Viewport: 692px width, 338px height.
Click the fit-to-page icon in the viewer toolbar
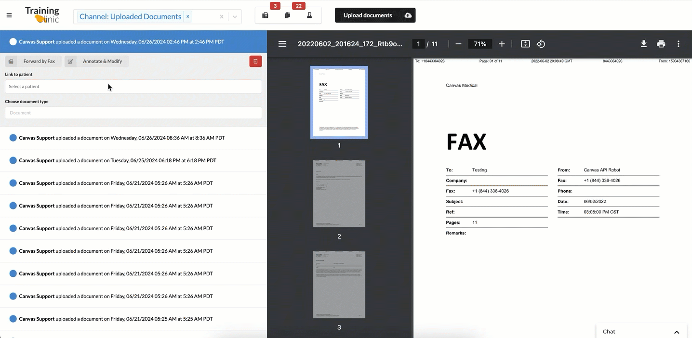pyautogui.click(x=525, y=43)
